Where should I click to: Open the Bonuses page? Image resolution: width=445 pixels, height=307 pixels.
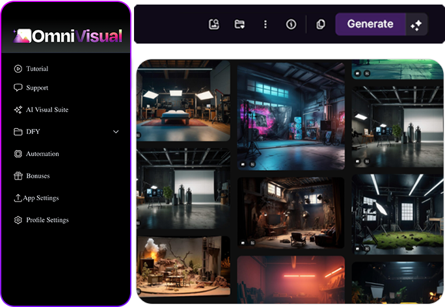pyautogui.click(x=38, y=176)
